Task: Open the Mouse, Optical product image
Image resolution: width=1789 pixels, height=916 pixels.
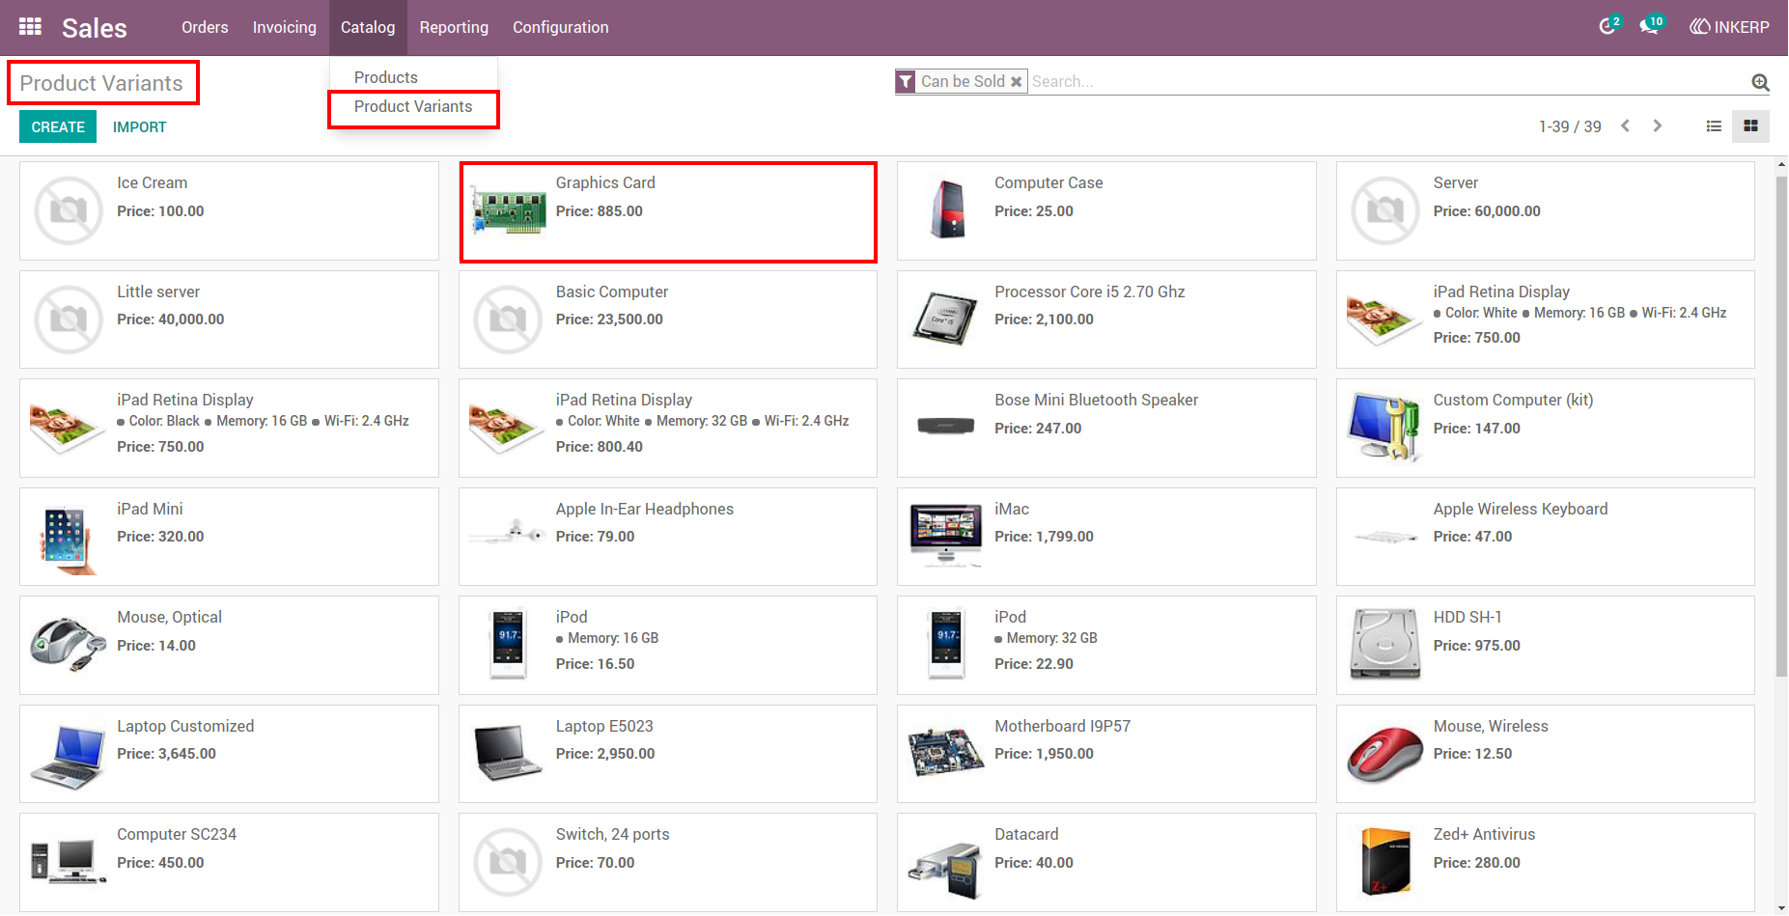Action: coord(68,645)
